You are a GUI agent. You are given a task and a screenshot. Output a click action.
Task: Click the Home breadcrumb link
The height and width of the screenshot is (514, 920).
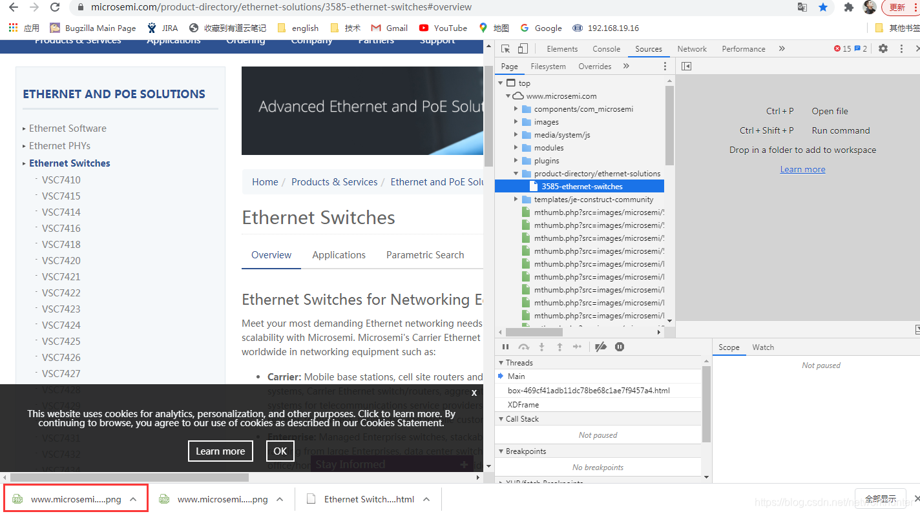(265, 182)
